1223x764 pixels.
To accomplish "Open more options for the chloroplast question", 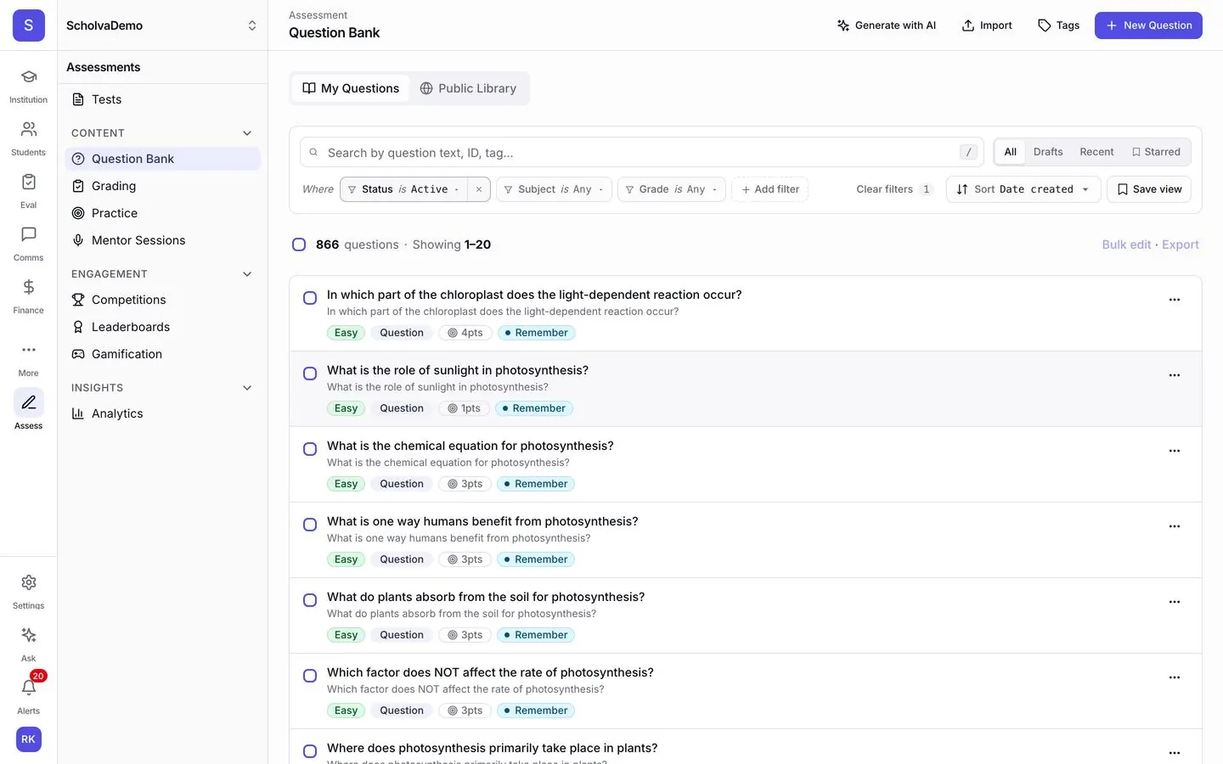I will (1175, 300).
